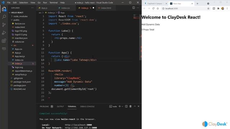Screen dimensions: 230x129
Task: Open the browser extensions puzzle icon
Action: click(x=218, y=9)
